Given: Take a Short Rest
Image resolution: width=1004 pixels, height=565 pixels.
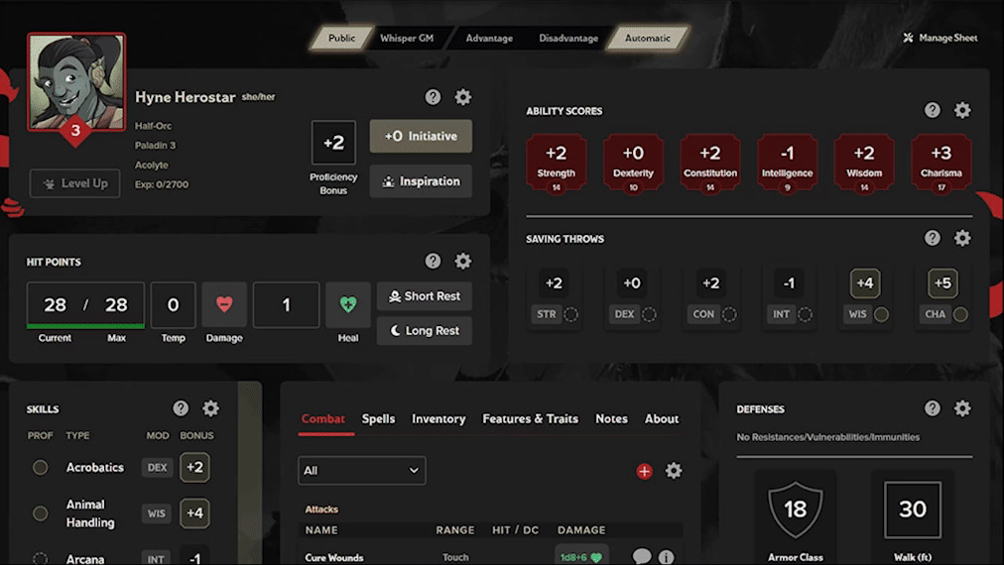Looking at the screenshot, I should (x=425, y=296).
